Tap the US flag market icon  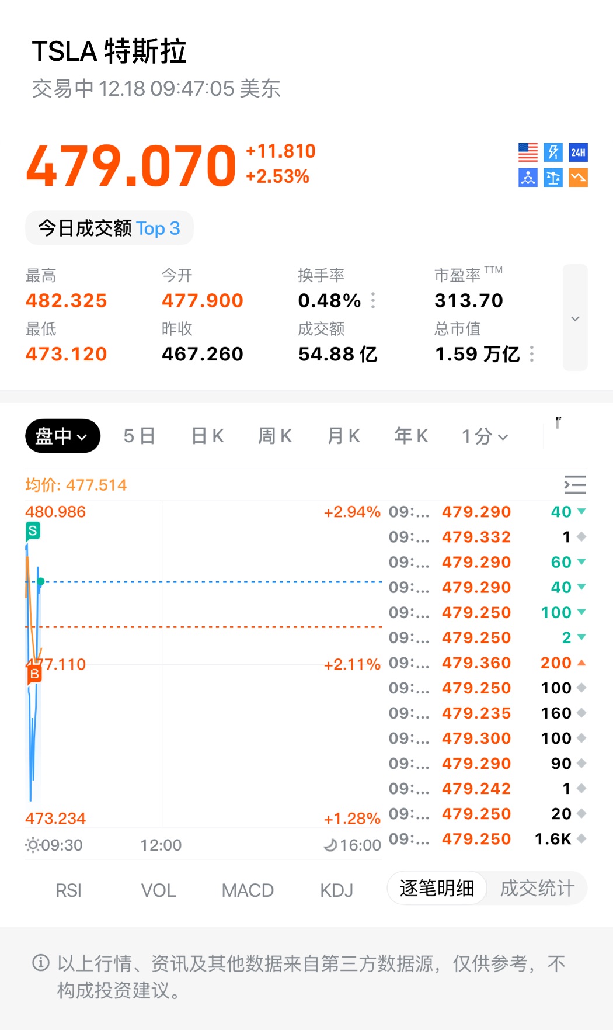click(528, 152)
